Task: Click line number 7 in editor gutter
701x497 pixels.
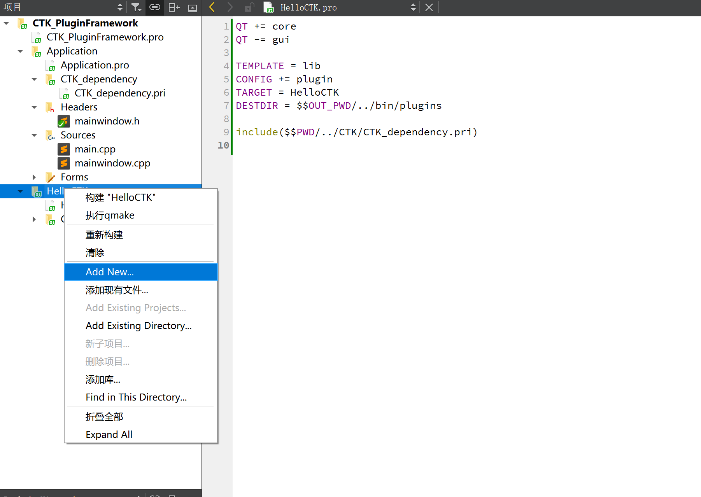Action: click(226, 105)
